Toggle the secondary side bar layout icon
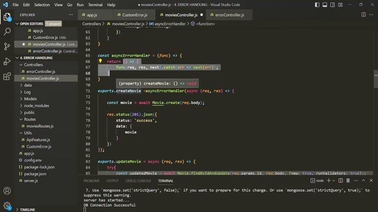378x212 pixels. 333,5
